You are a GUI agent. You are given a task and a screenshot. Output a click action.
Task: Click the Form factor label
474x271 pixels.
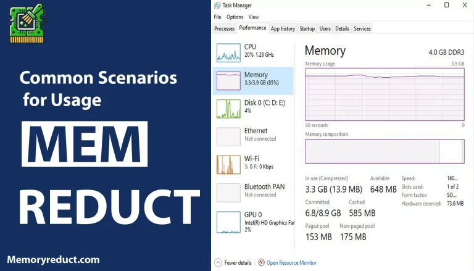[415, 195]
